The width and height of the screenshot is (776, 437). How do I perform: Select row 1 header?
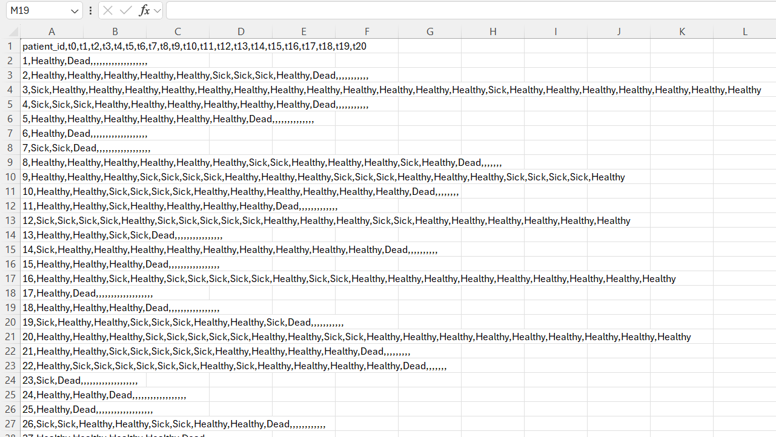click(10, 46)
